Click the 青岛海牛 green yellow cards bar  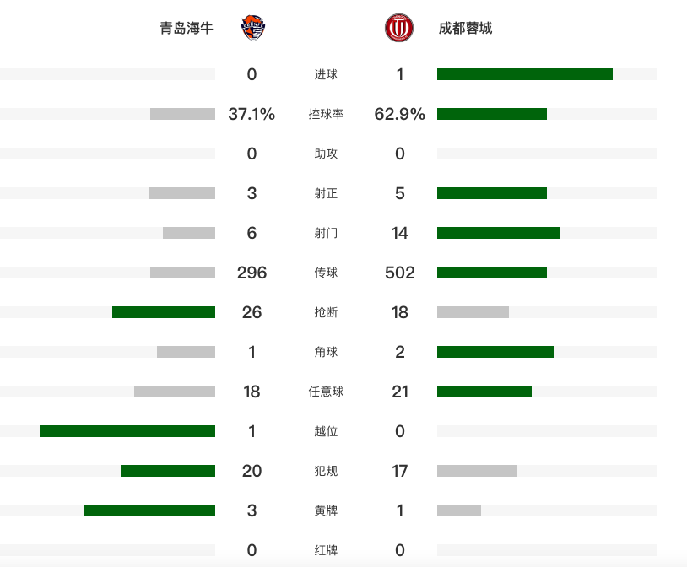149,510
